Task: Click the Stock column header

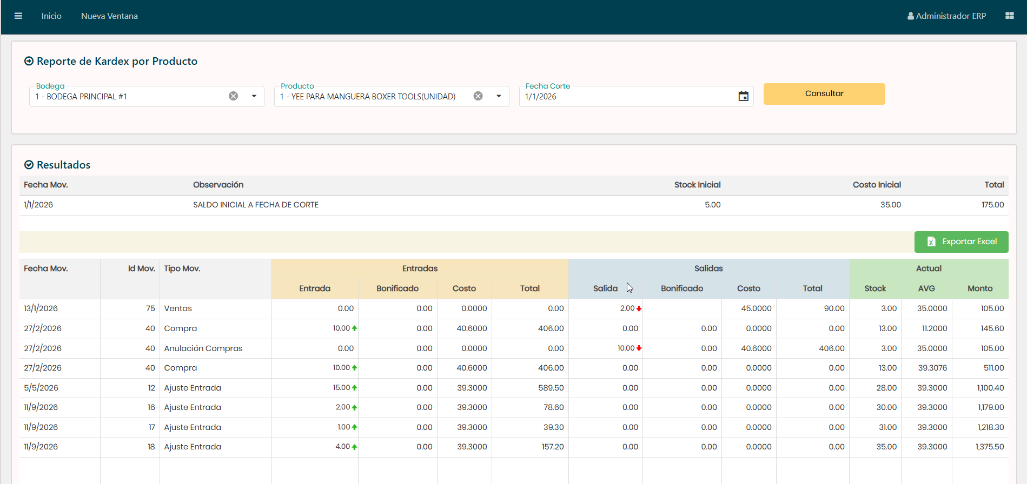Action: pyautogui.click(x=875, y=288)
